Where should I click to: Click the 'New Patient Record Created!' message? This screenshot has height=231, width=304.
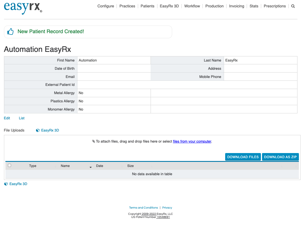(x=51, y=31)
